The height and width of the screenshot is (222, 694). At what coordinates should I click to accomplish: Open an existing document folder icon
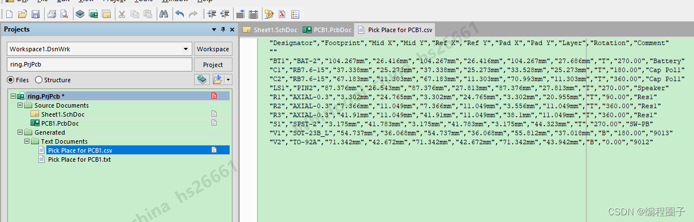point(23,14)
